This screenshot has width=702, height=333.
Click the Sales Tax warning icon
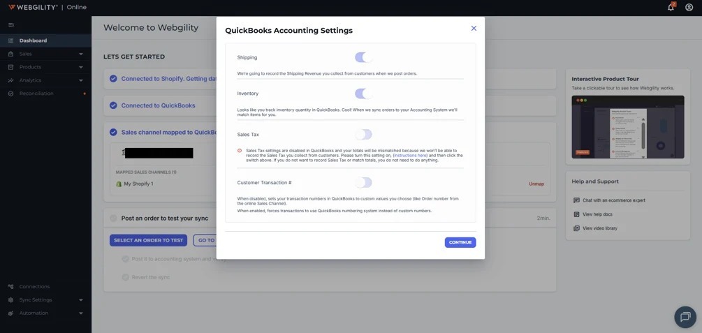(x=240, y=150)
